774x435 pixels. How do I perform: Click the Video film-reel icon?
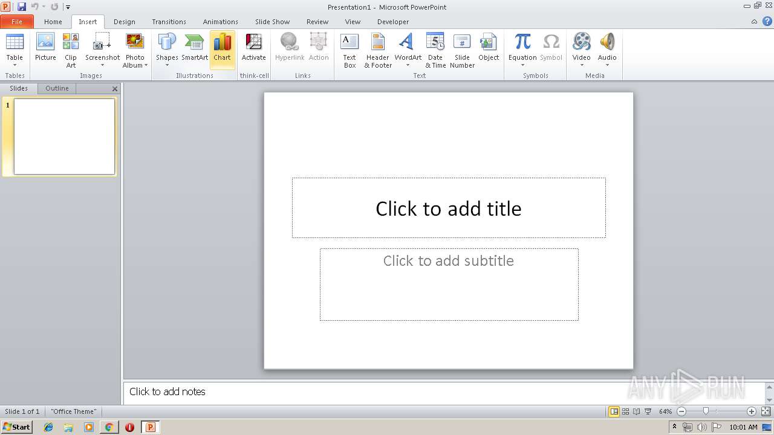click(x=581, y=42)
